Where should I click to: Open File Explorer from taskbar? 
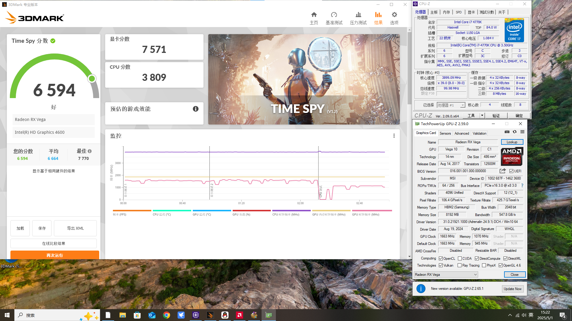pyautogui.click(x=122, y=315)
